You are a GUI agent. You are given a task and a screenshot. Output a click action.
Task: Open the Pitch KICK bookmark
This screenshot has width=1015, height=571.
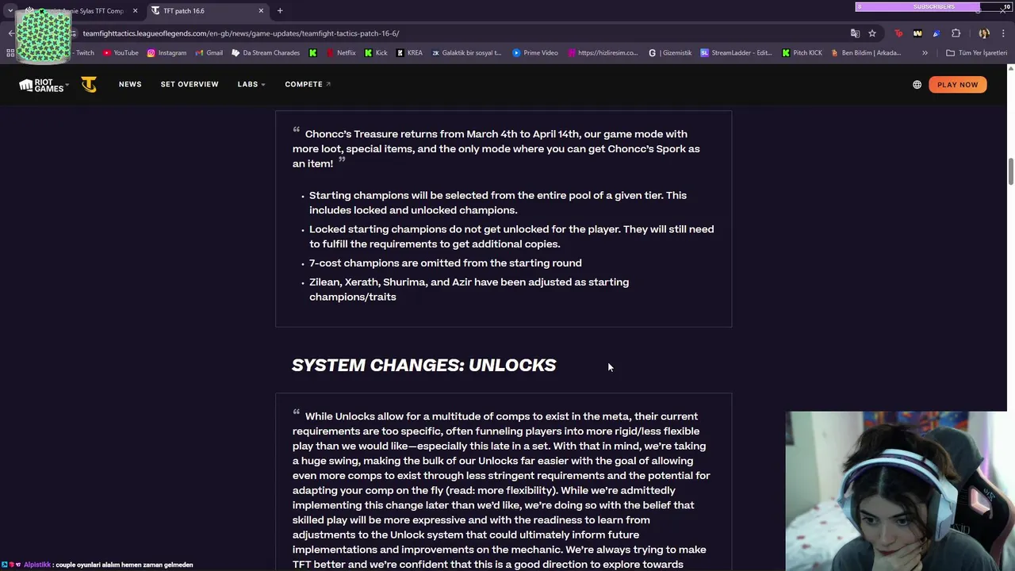point(802,53)
